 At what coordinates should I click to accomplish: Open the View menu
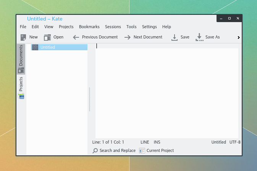tap(48, 27)
